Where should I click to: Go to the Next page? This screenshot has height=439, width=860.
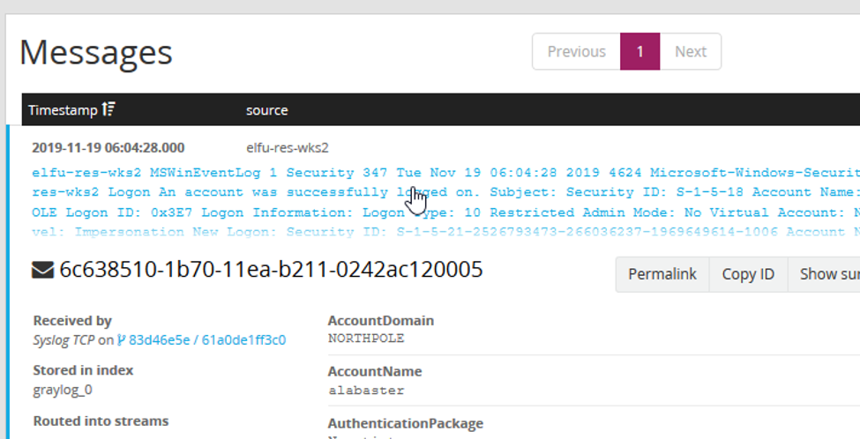(690, 52)
